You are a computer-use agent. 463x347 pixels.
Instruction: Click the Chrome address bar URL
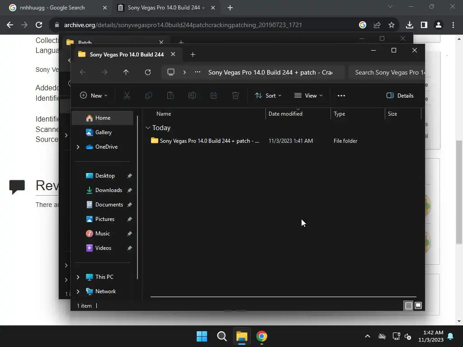tap(183, 25)
